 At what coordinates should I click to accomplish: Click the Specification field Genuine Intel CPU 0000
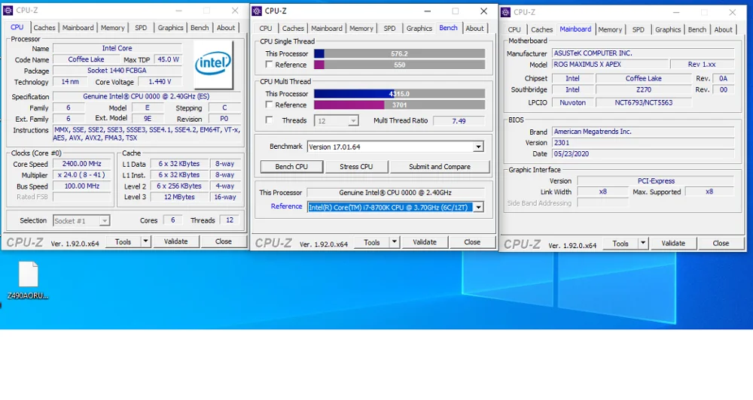pos(146,96)
